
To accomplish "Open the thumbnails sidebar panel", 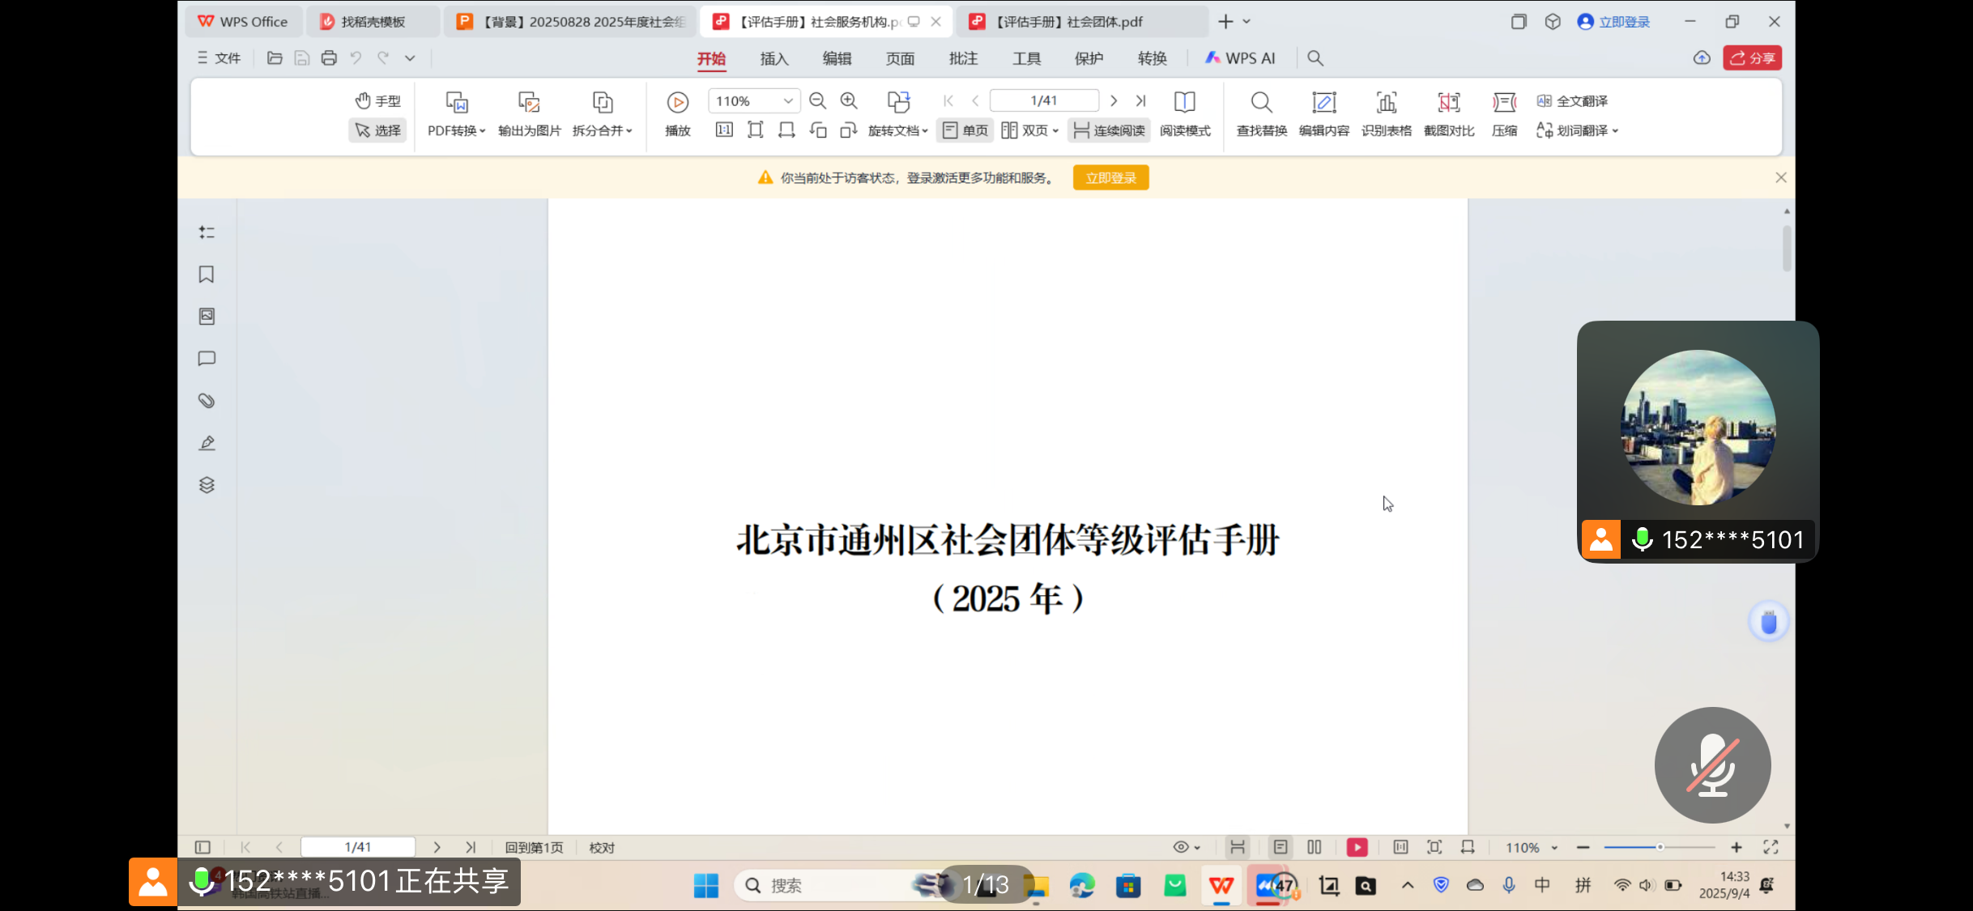I will pos(207,317).
